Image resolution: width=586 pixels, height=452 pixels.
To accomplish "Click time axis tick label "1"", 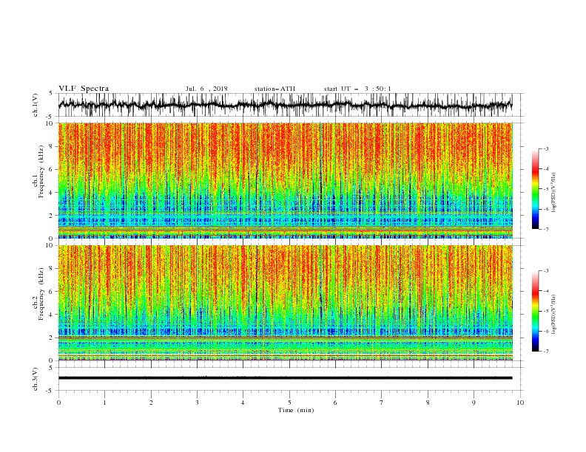I will coord(104,403).
